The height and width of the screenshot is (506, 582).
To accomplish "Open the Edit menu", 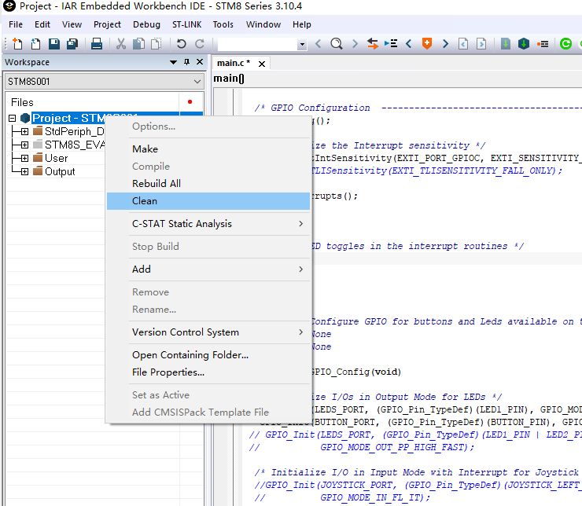I will coord(42,24).
